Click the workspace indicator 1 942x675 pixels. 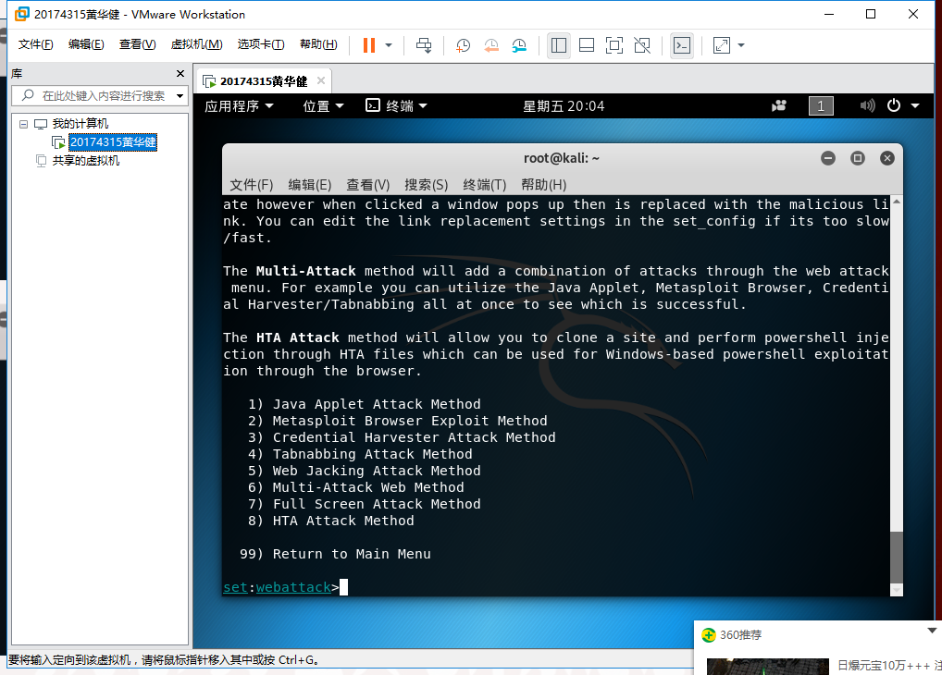click(x=821, y=106)
